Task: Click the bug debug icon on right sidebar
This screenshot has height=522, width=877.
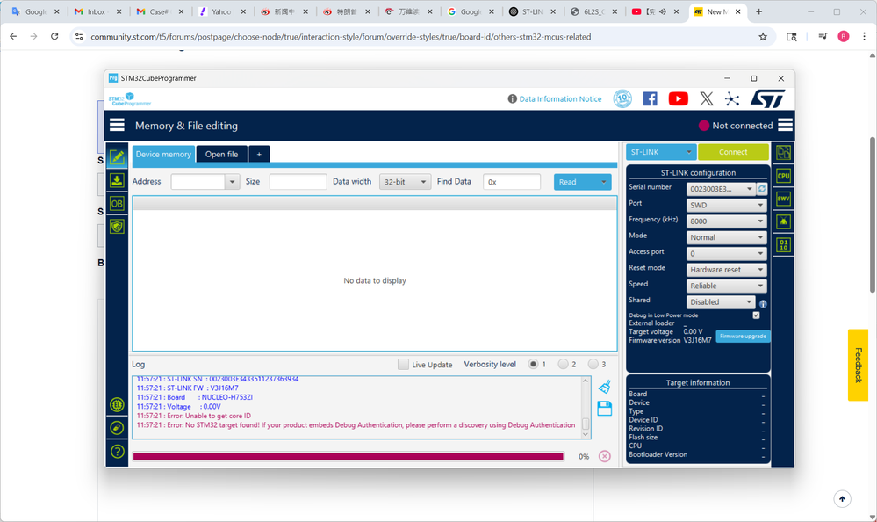Action: 784,221
